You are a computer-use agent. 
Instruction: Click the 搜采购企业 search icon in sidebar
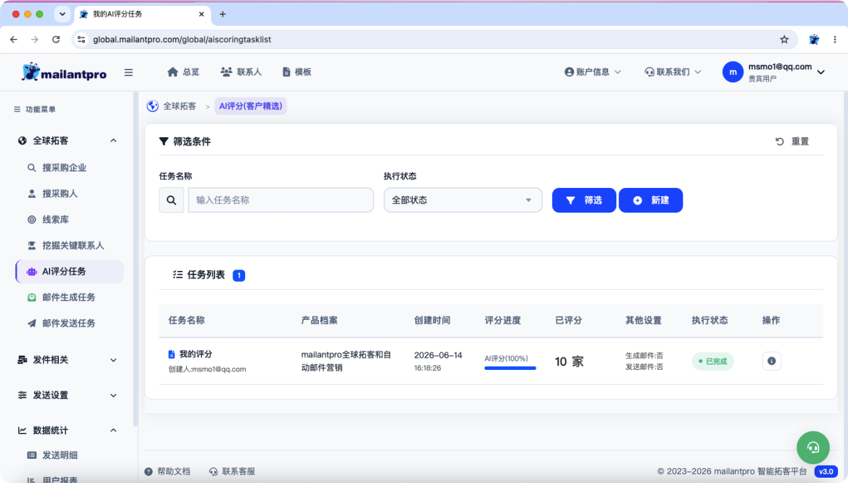coord(31,168)
